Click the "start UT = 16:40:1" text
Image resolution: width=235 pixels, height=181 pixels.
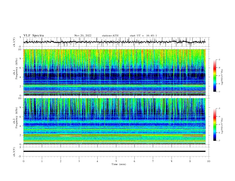click(143, 35)
